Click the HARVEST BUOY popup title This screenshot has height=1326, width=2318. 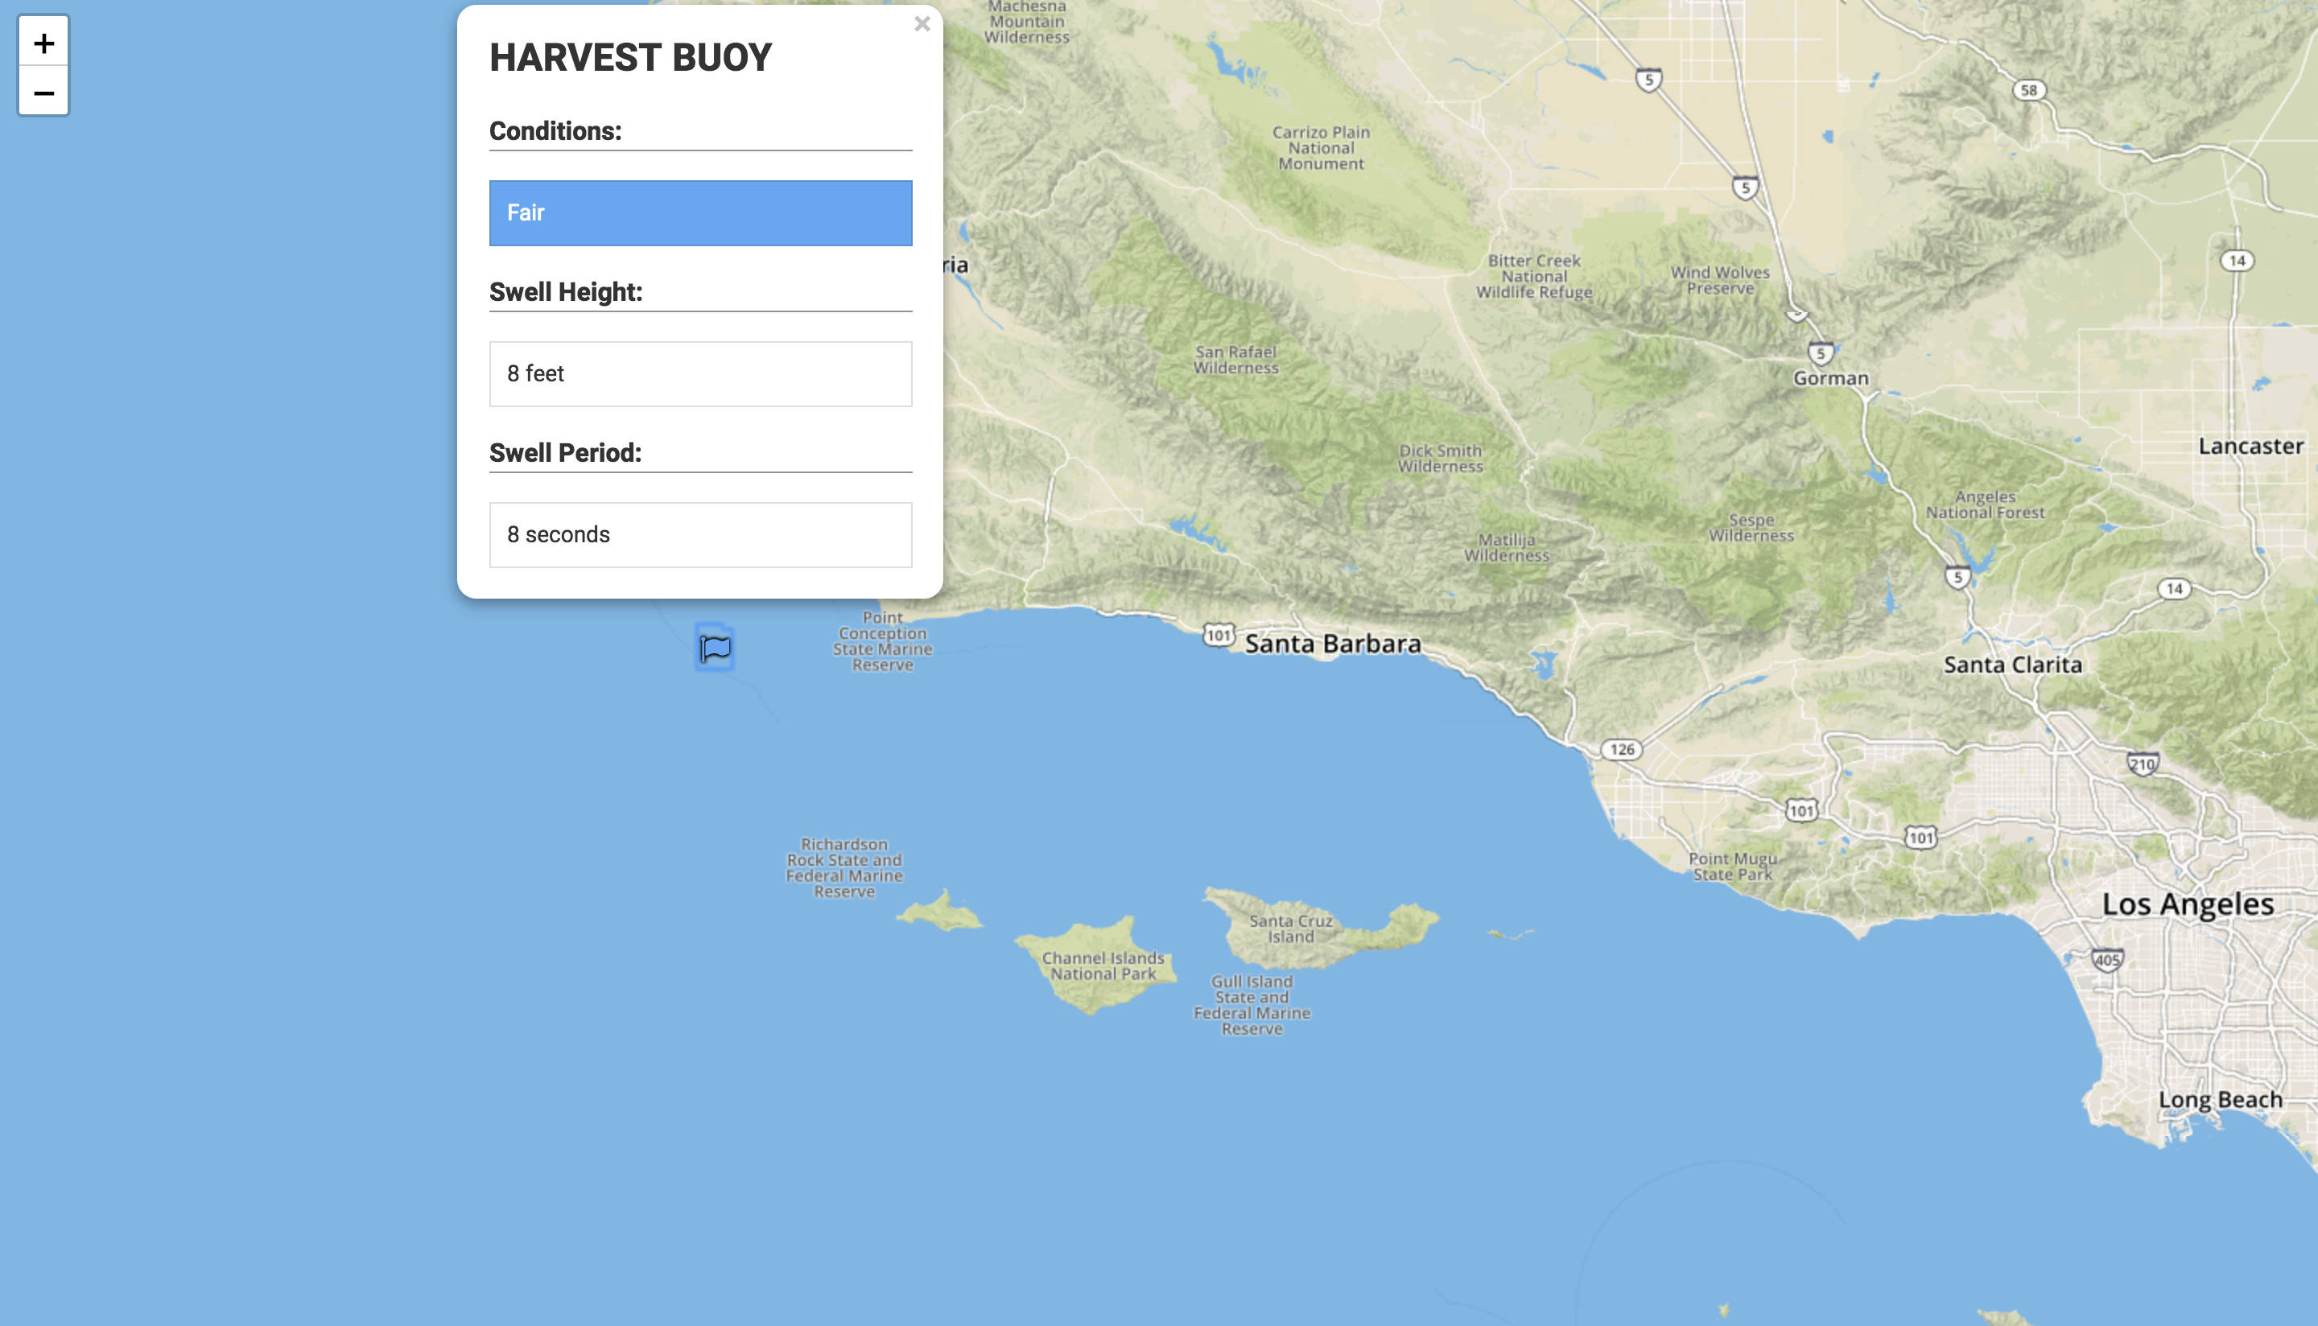pyautogui.click(x=630, y=57)
